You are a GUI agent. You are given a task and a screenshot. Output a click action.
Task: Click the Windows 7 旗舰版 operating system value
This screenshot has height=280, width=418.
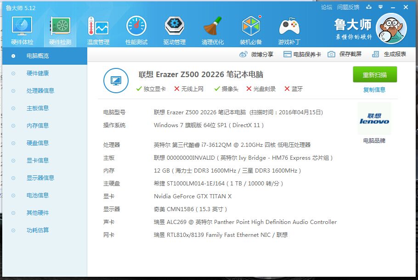tap(209, 125)
